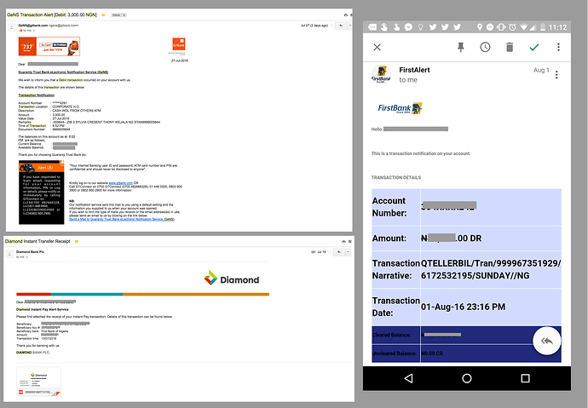Expand recipient details 'to me' in FirstAlert email

click(x=408, y=80)
